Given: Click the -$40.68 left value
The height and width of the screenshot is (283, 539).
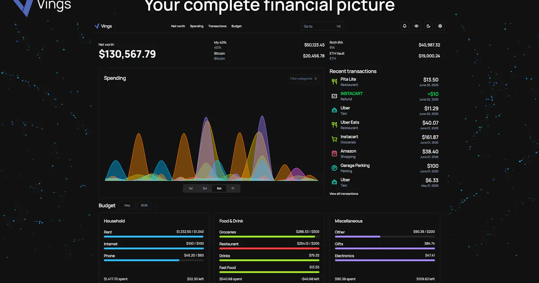Looking at the screenshot, I should pos(310,279).
